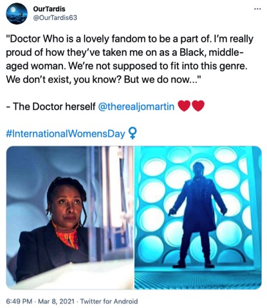Click the Mar 8, 2021 date
The image size is (267, 308).
click(56, 301)
